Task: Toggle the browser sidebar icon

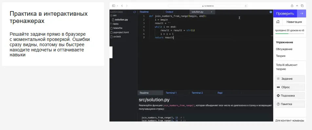Action: [114, 6]
